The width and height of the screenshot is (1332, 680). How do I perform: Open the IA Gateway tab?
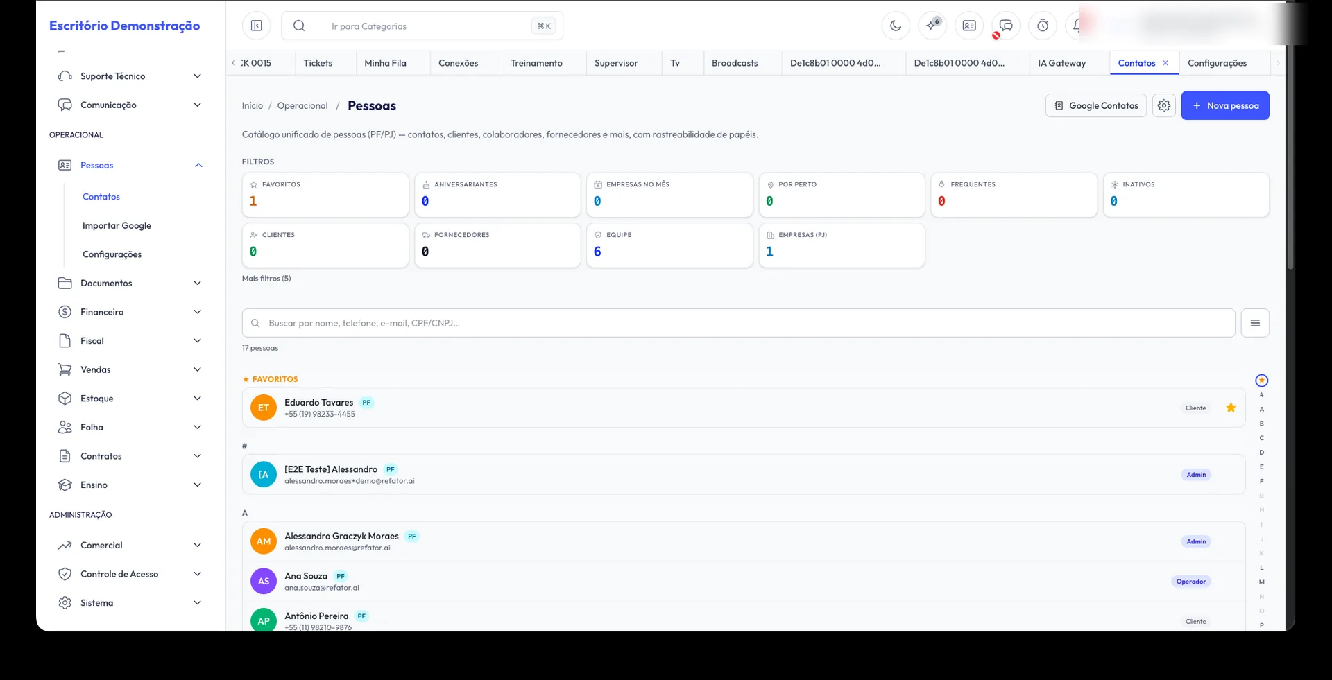click(1062, 63)
